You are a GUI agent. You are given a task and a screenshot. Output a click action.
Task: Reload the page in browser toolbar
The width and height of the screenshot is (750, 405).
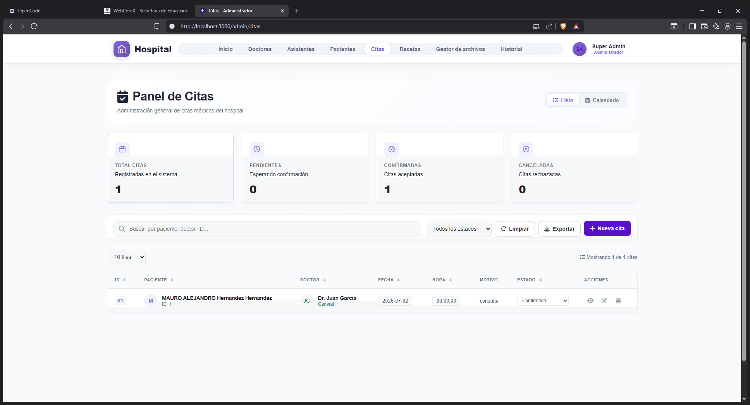pyautogui.click(x=34, y=26)
